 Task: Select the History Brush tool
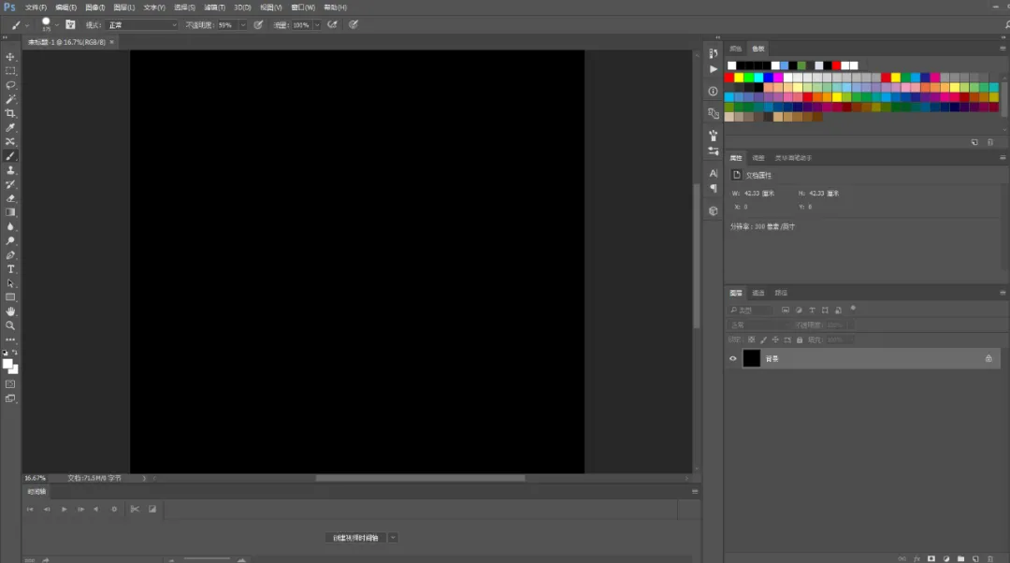pos(10,184)
